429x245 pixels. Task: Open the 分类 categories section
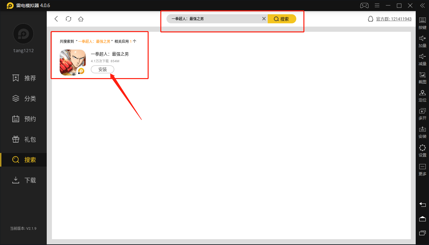click(23, 98)
